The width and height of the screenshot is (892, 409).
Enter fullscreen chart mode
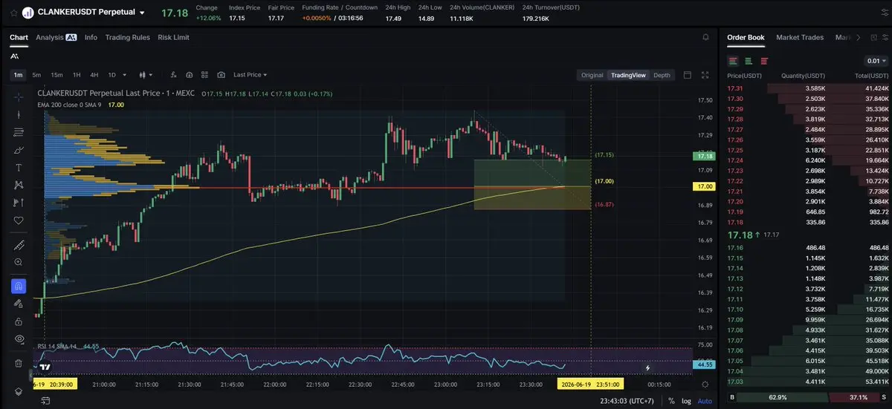[x=705, y=75]
